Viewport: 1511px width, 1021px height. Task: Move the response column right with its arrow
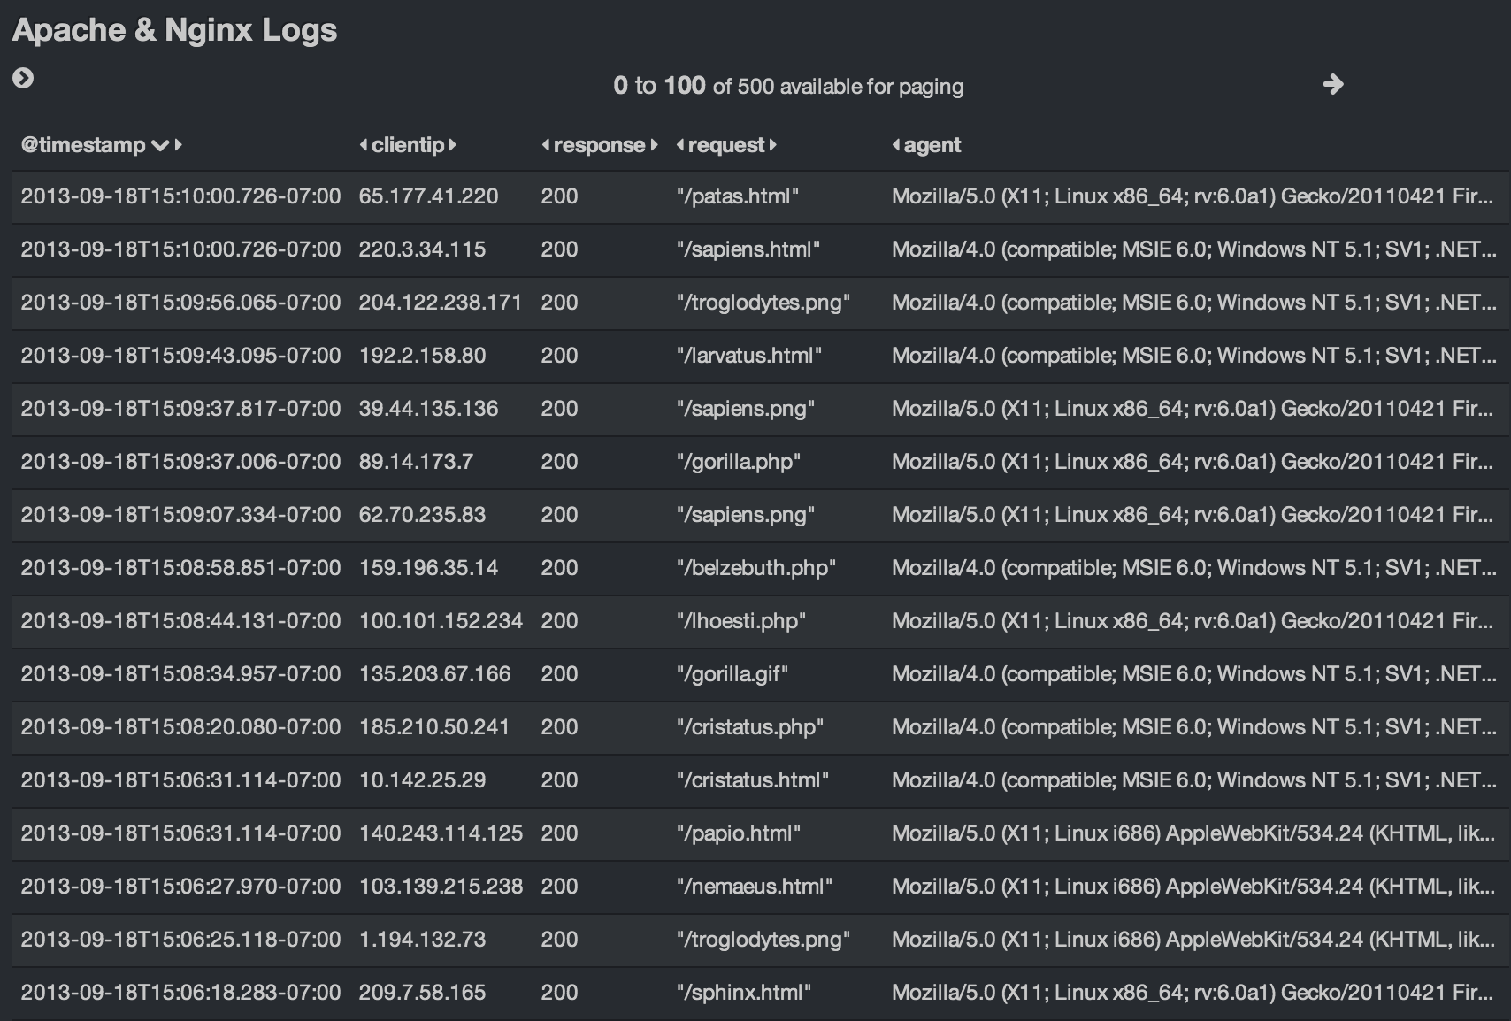click(x=654, y=144)
